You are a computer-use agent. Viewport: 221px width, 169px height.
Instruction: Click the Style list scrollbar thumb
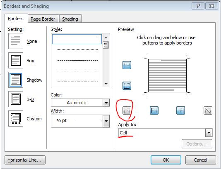106,45
